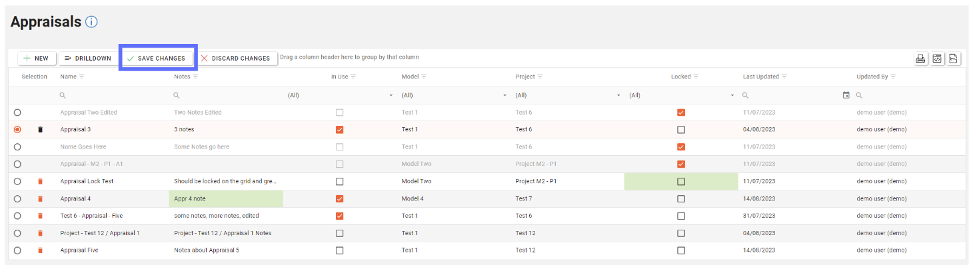Sort by the Project column header
Viewport: 975px width, 269px height.
pyautogui.click(x=525, y=77)
